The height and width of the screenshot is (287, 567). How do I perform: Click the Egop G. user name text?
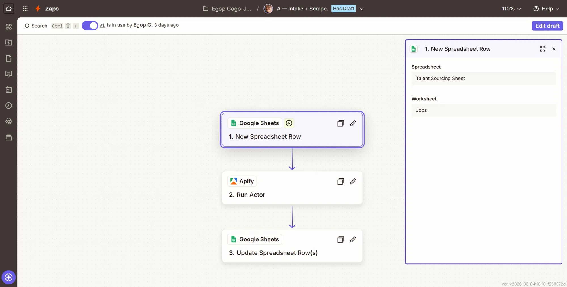click(x=143, y=25)
